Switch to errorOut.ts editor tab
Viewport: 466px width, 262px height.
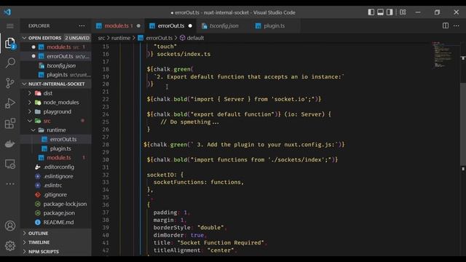[x=171, y=26]
